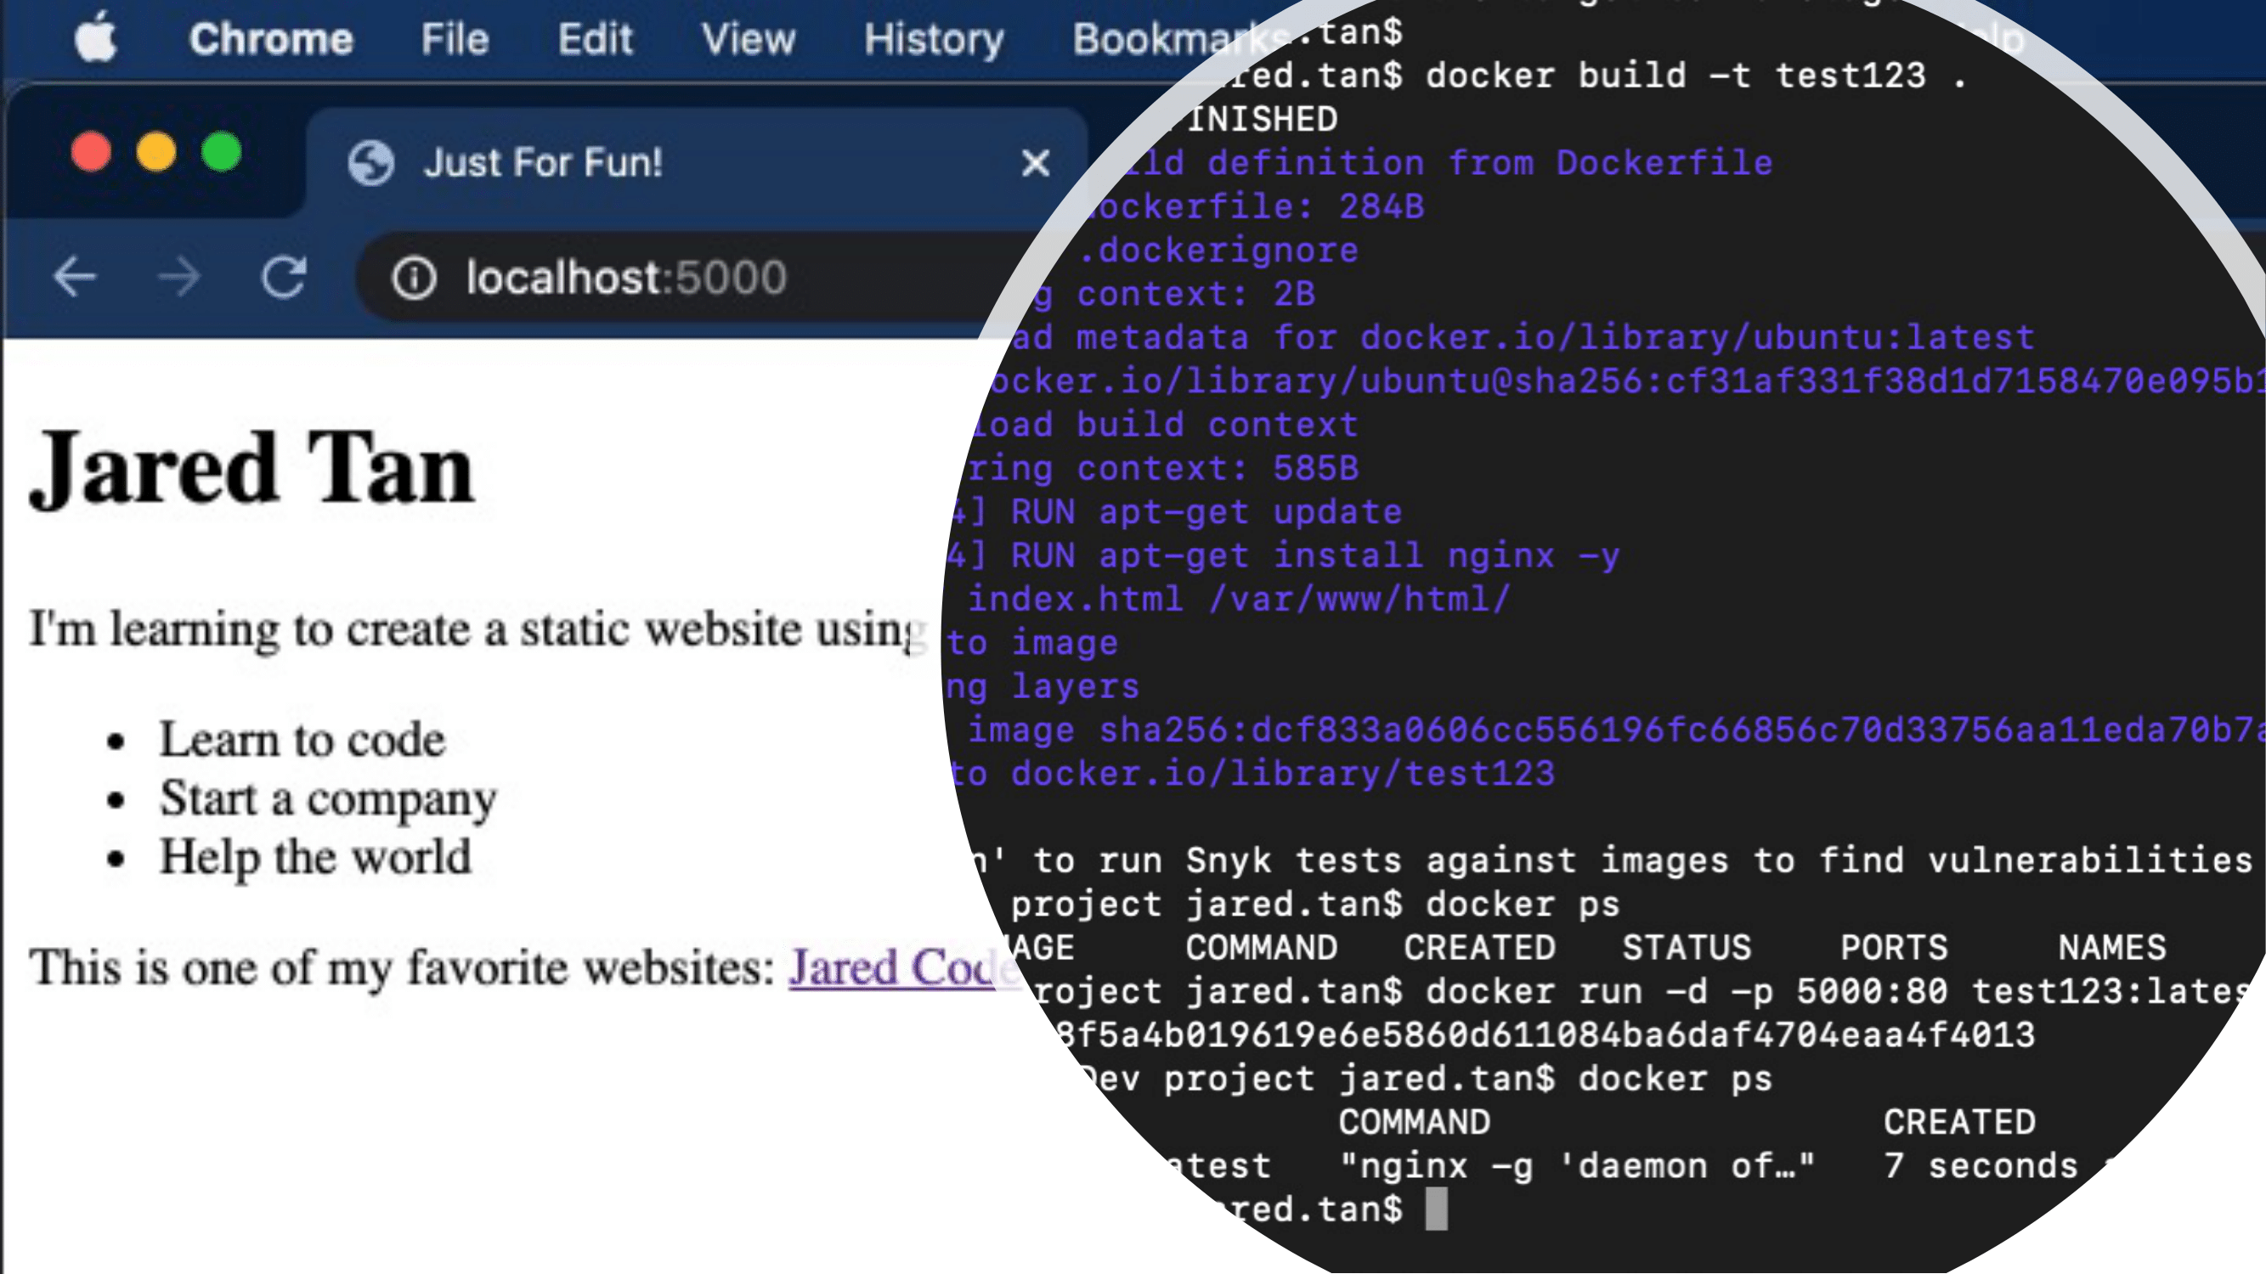Minimize Chrome with the yellow button
2266x1274 pixels.
(x=155, y=153)
